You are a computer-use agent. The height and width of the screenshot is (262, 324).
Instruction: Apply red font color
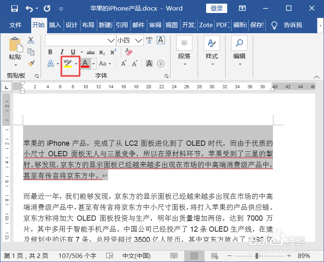(85, 63)
